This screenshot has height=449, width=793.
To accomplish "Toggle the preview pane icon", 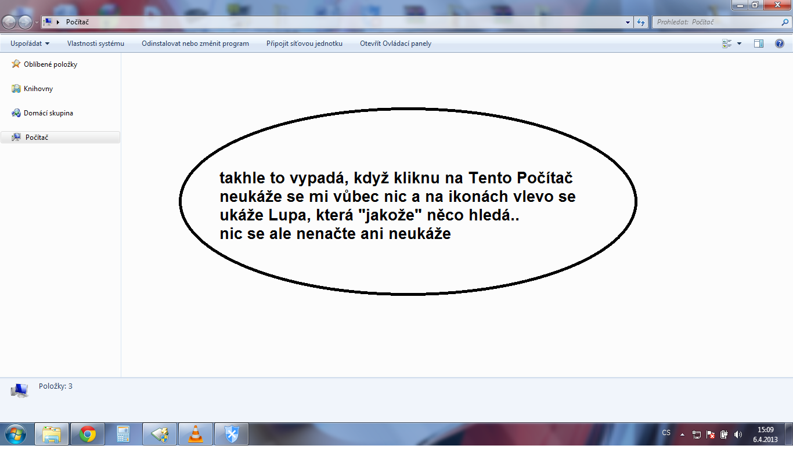I will pyautogui.click(x=758, y=44).
